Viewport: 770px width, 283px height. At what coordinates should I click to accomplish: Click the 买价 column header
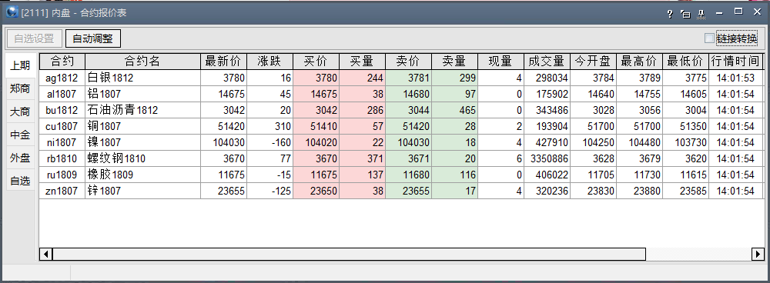pyautogui.click(x=316, y=62)
